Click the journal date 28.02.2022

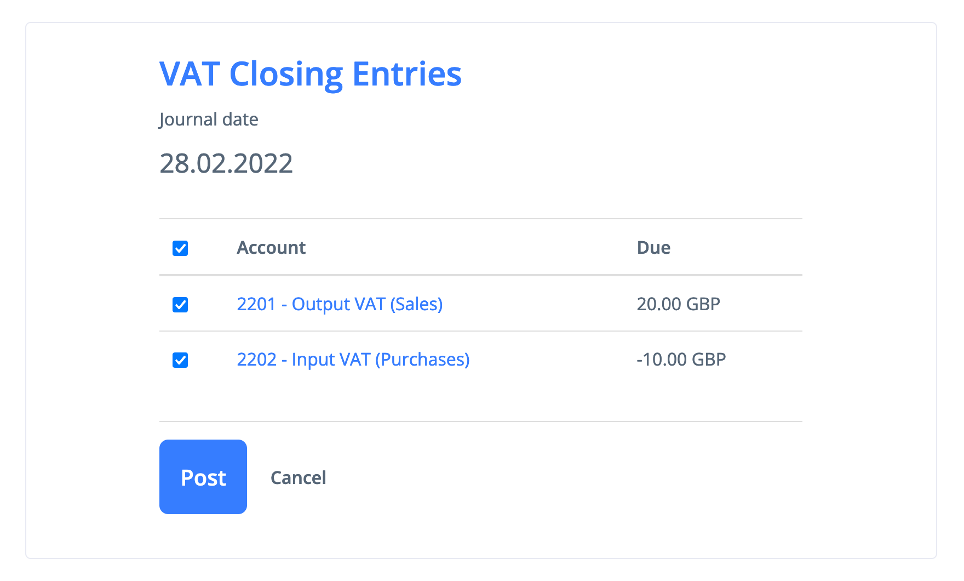[x=226, y=163]
